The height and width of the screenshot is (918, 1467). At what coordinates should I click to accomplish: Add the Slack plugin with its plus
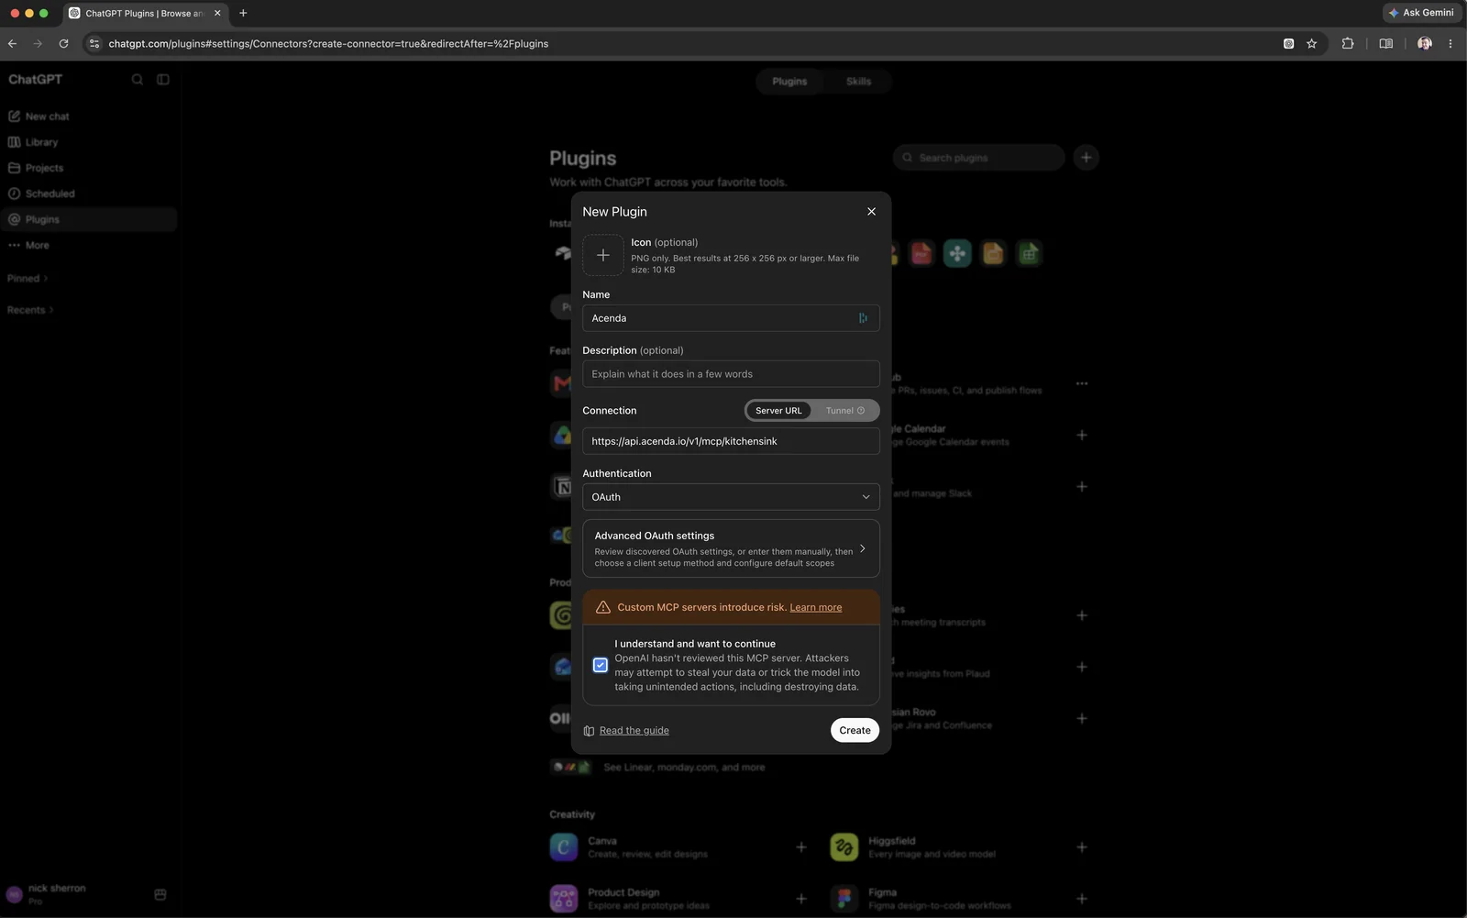[x=1082, y=486]
